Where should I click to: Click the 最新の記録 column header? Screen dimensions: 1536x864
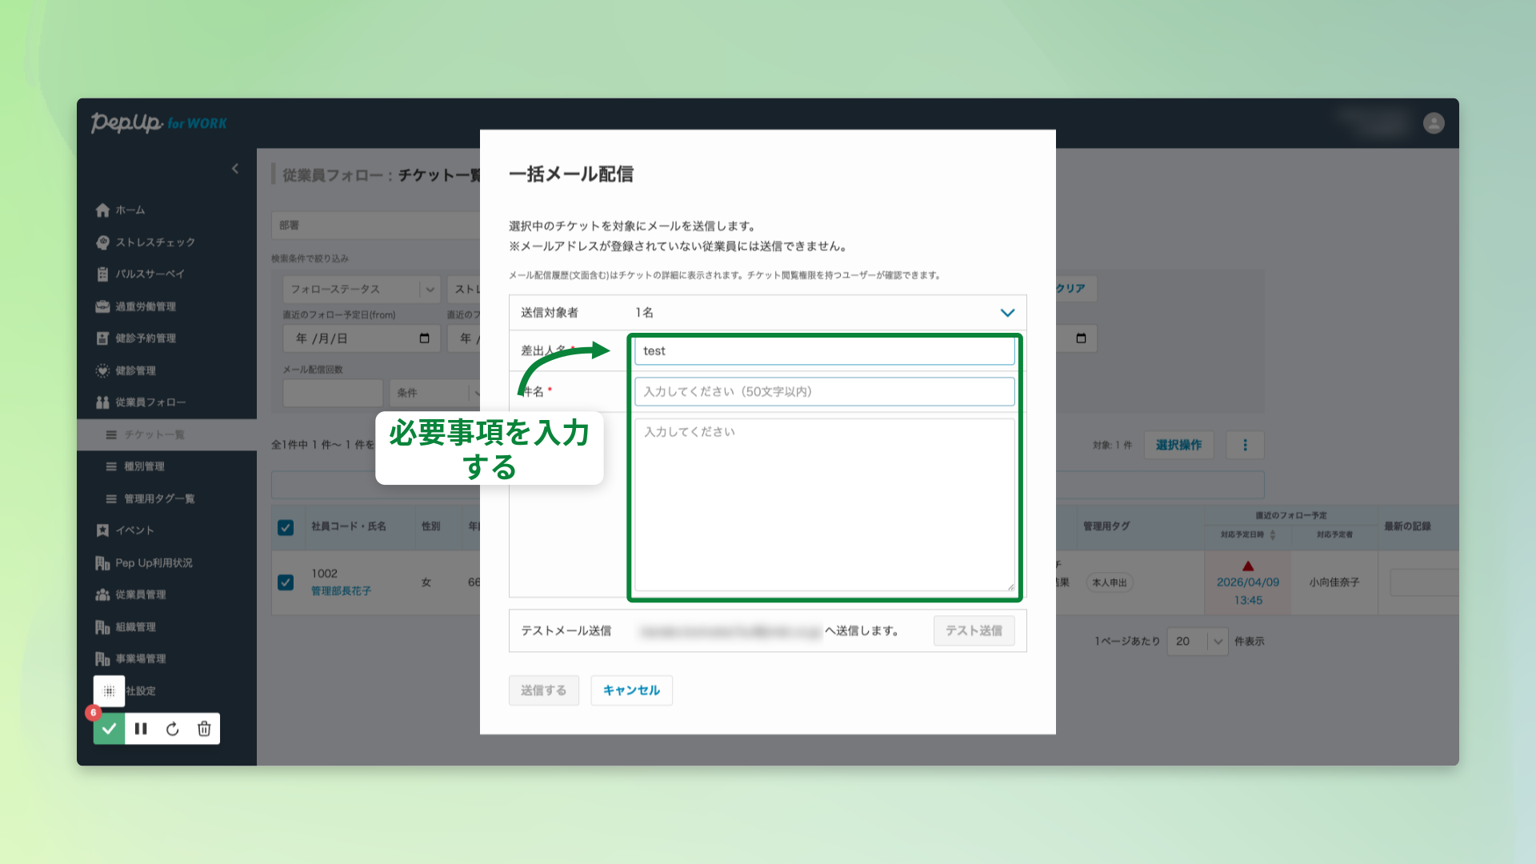click(x=1408, y=526)
